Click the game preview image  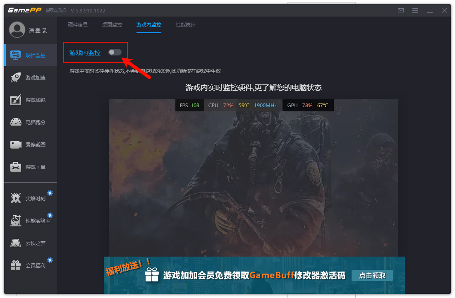tap(253, 178)
